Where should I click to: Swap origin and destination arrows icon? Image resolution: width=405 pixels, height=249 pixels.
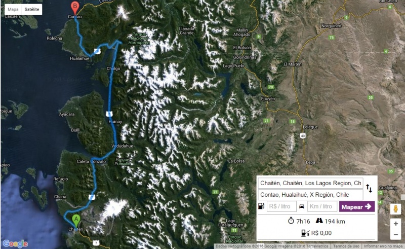pos(369,189)
